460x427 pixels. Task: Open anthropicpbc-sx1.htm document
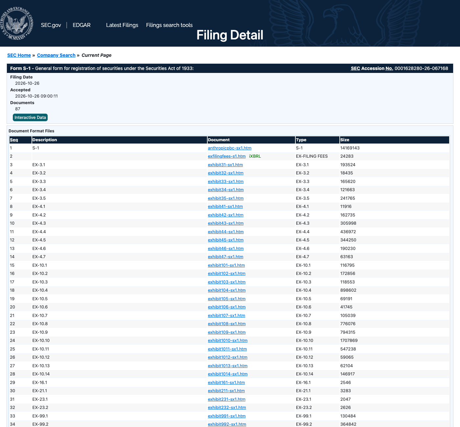pos(230,148)
